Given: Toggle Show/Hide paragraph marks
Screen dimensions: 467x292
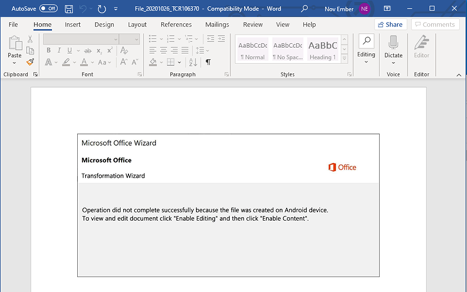Looking at the screenshot, I should click(x=208, y=62).
